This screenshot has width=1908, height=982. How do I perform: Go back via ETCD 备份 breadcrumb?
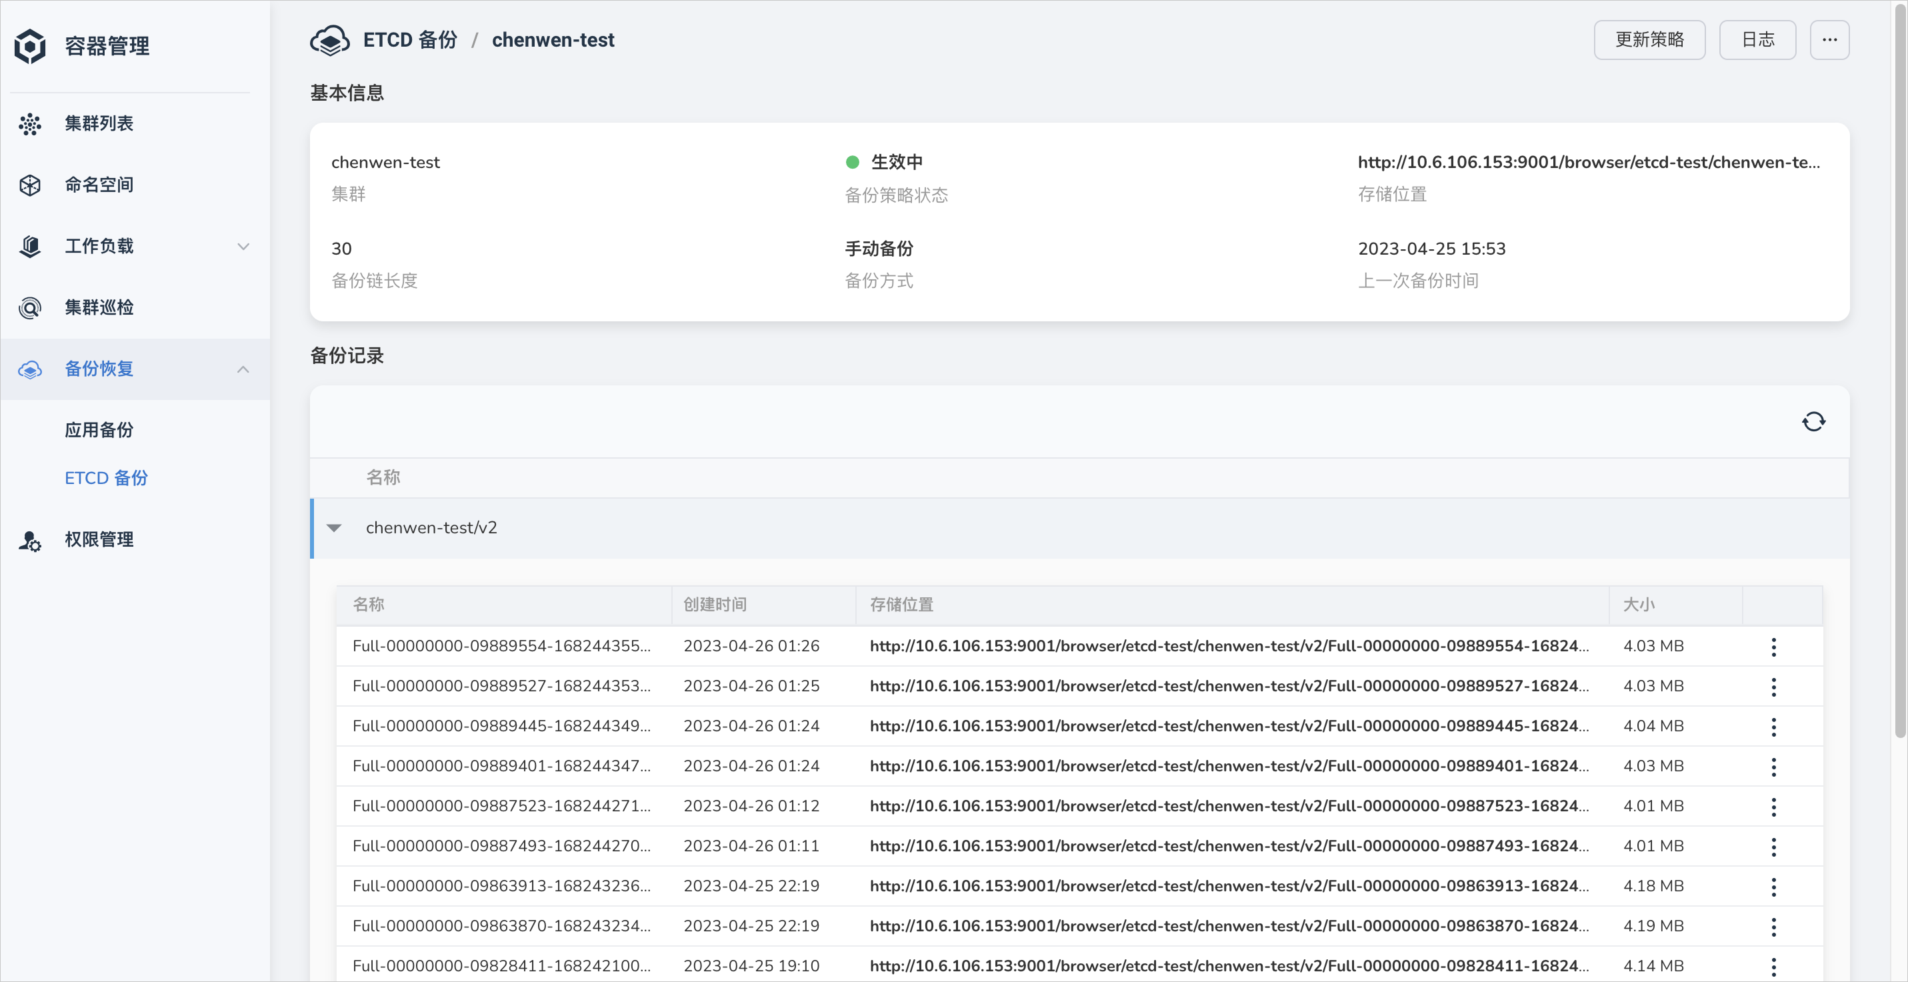pyautogui.click(x=409, y=40)
